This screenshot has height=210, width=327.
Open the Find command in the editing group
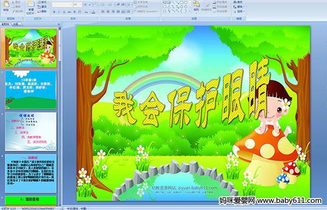pyautogui.click(x=238, y=2)
